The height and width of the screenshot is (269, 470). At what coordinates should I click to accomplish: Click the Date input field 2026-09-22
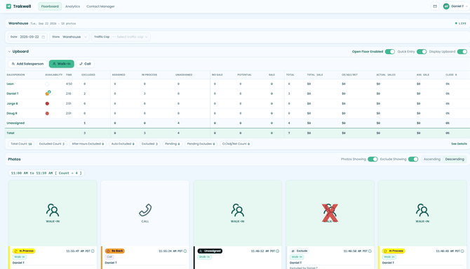pyautogui.click(x=27, y=37)
